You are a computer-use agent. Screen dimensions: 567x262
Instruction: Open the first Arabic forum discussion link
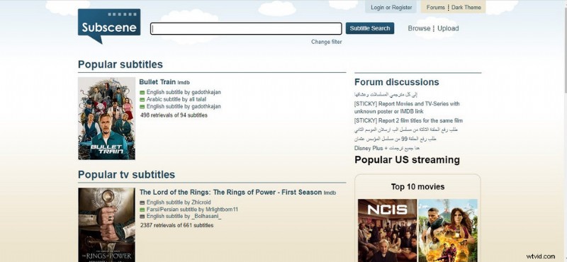(386, 95)
